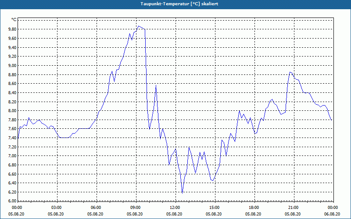Click the '8,60' y-axis label

click(x=13, y=84)
